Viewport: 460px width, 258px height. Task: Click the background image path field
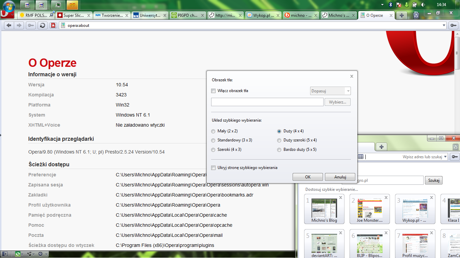[x=267, y=102]
